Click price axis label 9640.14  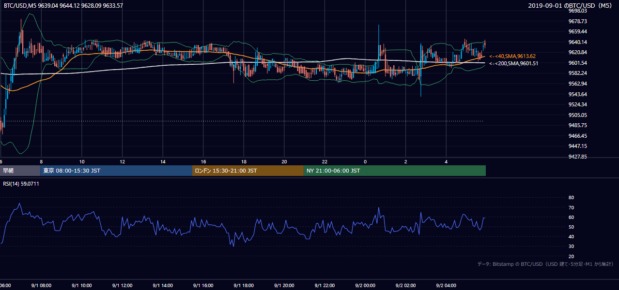[x=578, y=42]
